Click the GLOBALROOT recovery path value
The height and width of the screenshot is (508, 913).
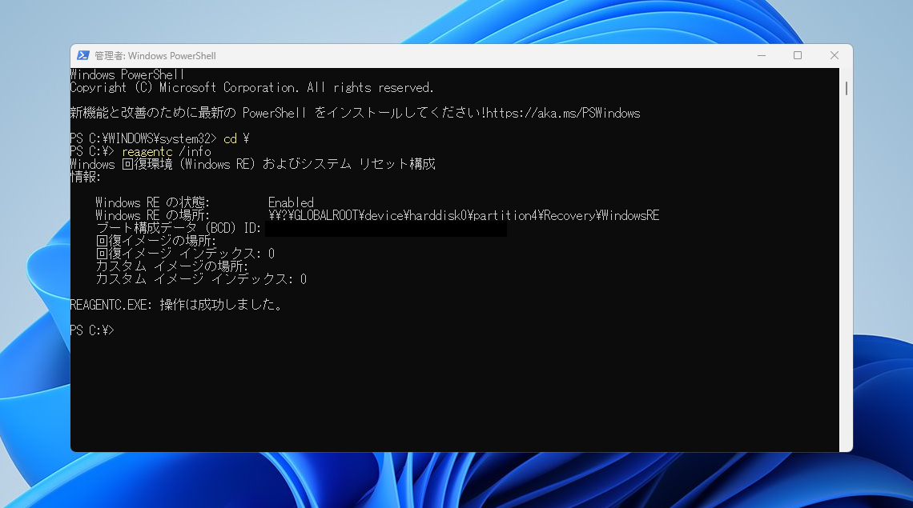[464, 215]
